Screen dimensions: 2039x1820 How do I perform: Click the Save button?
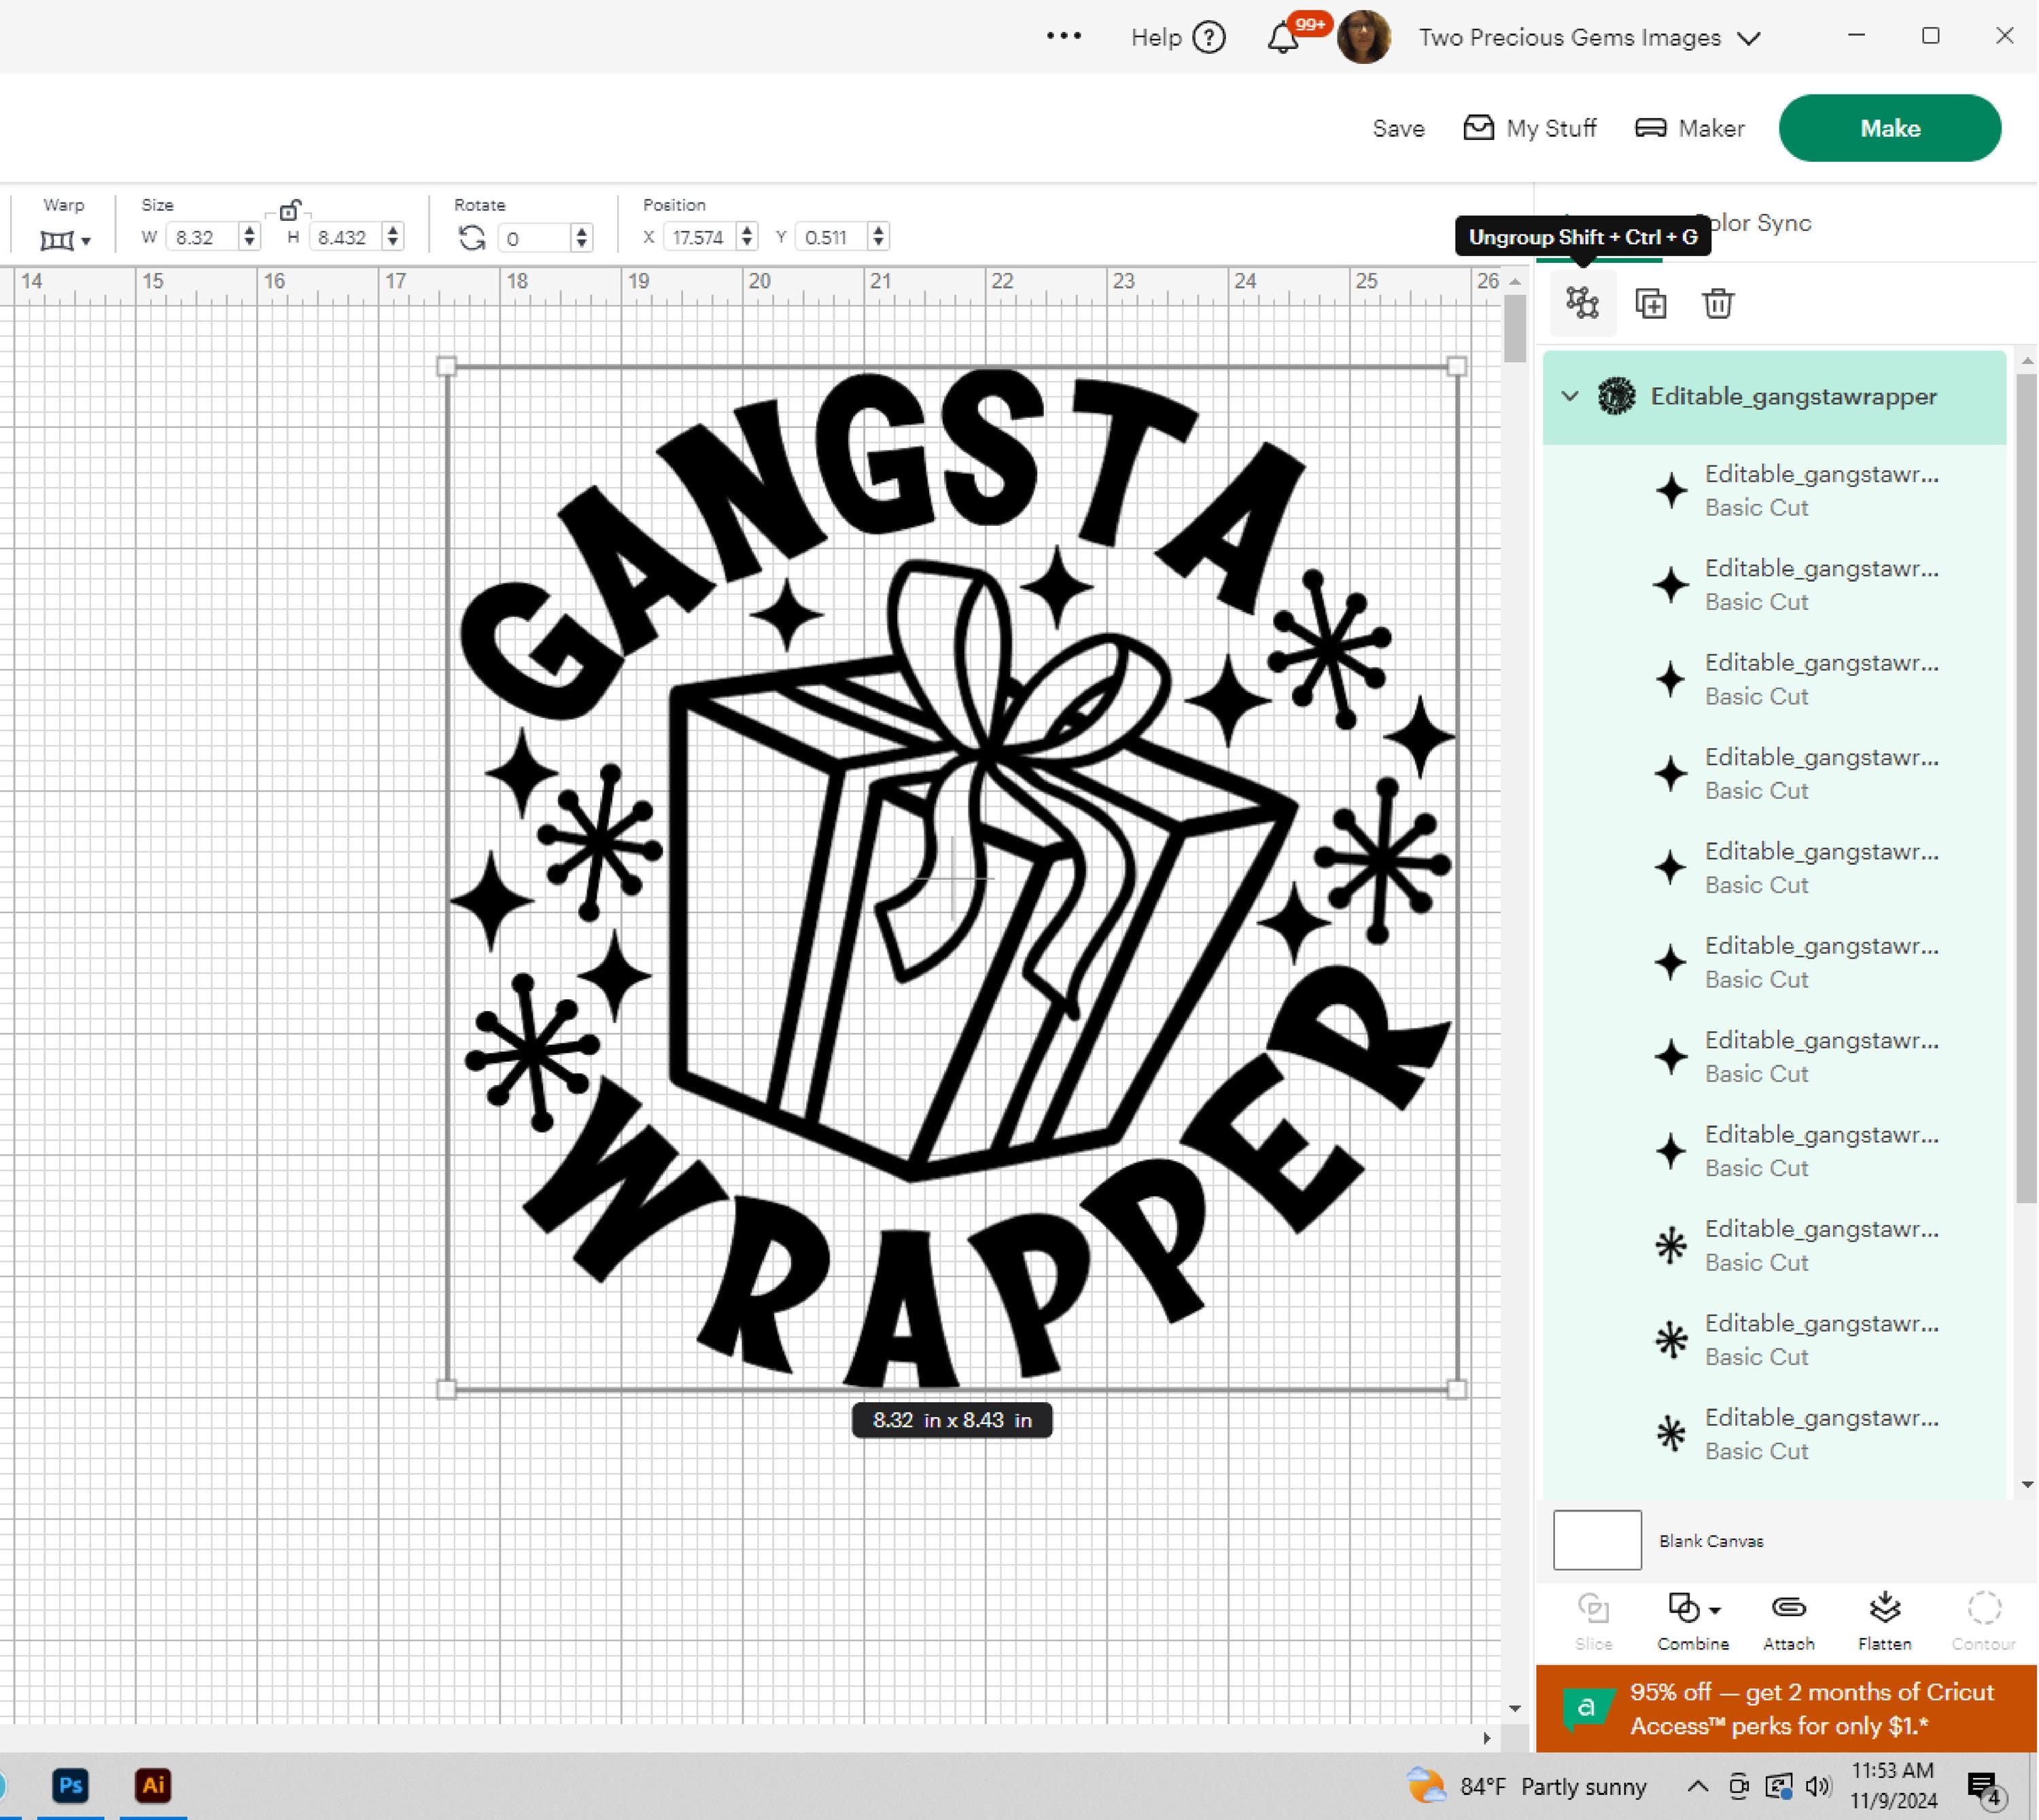tap(1397, 128)
